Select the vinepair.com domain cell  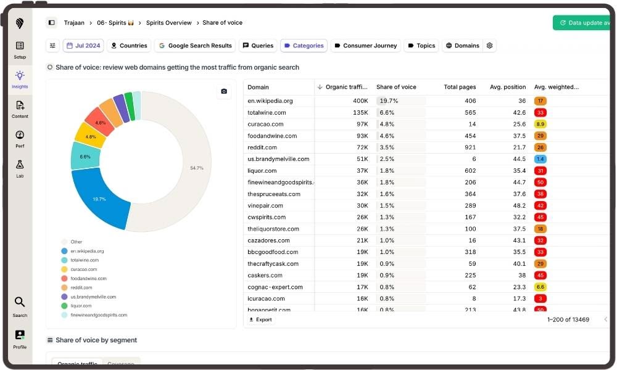(x=280, y=205)
